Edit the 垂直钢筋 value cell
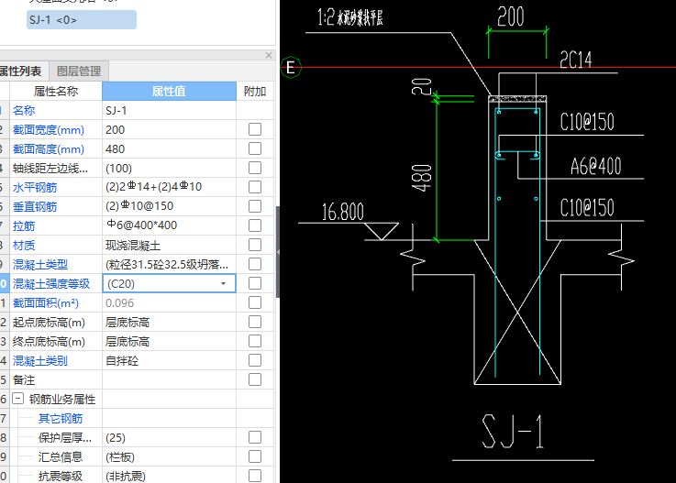The width and height of the screenshot is (676, 483). (169, 206)
